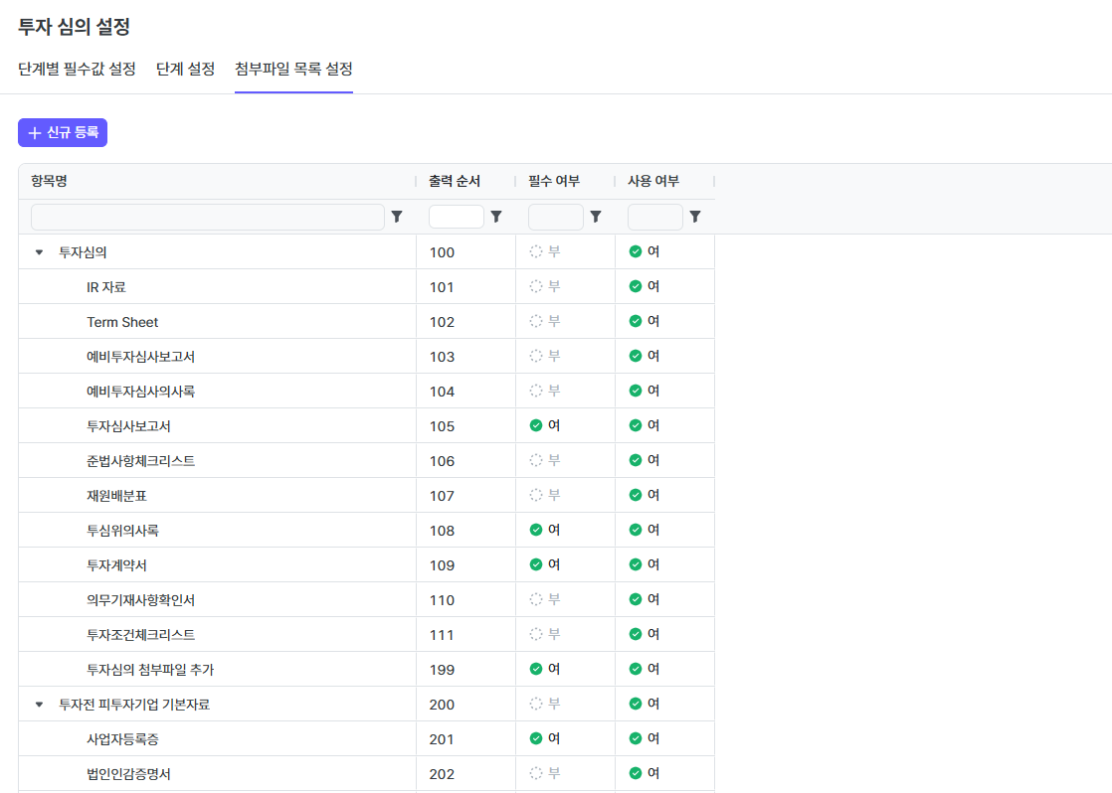The height and width of the screenshot is (793, 1112).
Task: Click 사용 여부 check icon for IR 자료
Action: 636,286
